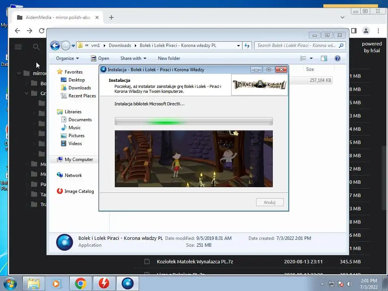
Task: Reload the browser page
Action: point(42,31)
